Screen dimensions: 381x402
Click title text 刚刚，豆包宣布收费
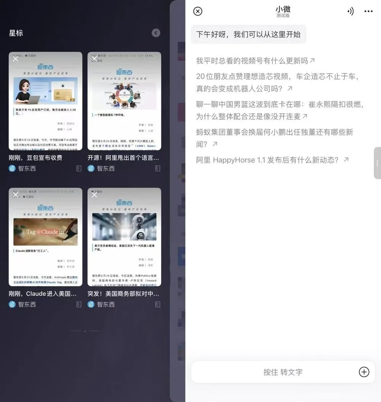(x=35, y=158)
